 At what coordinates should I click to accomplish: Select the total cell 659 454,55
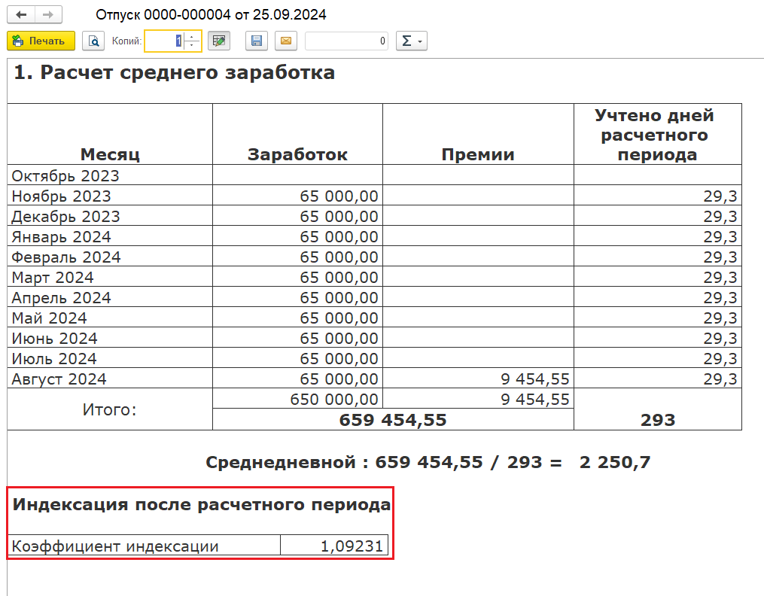coord(393,420)
